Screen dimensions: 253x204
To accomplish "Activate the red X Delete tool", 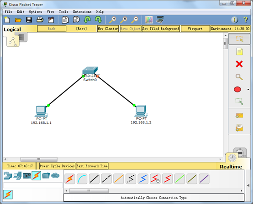I will (239, 64).
